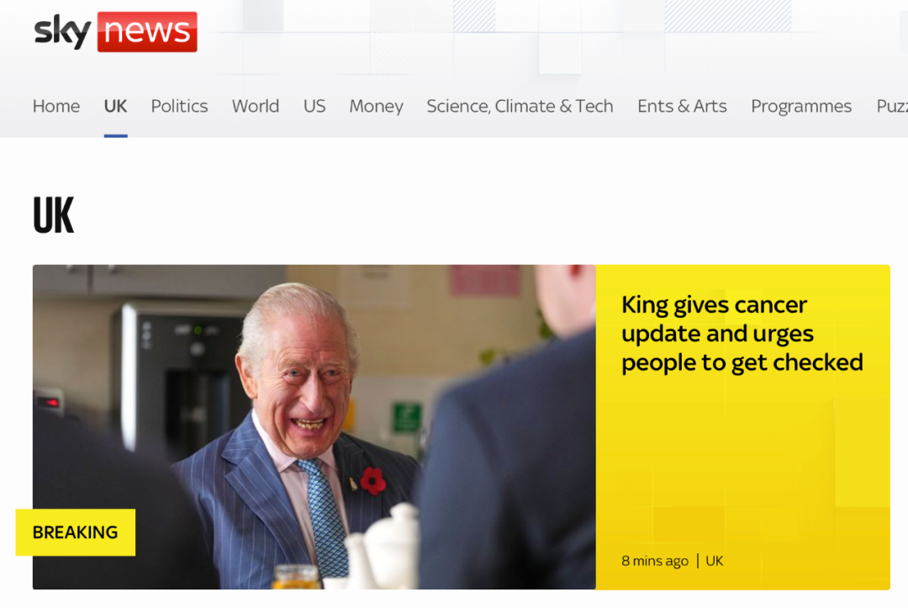
Task: Open the World news section
Action: click(256, 106)
